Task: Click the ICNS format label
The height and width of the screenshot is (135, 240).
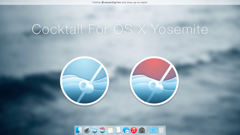Action: pos(112,43)
